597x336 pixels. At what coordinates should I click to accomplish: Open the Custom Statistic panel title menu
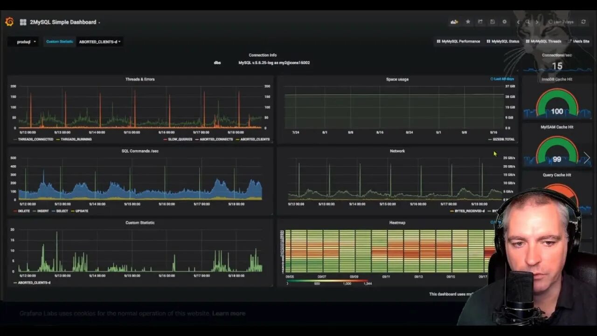pyautogui.click(x=140, y=223)
